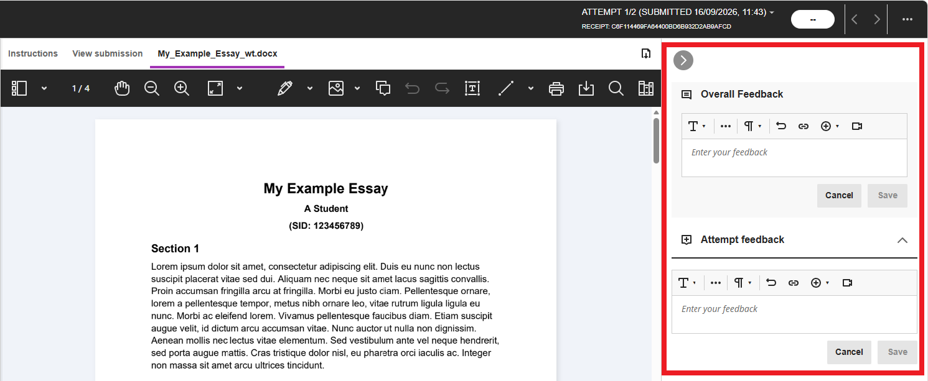Image resolution: width=928 pixels, height=381 pixels.
Task: Zoom out of the document
Action: tap(152, 88)
